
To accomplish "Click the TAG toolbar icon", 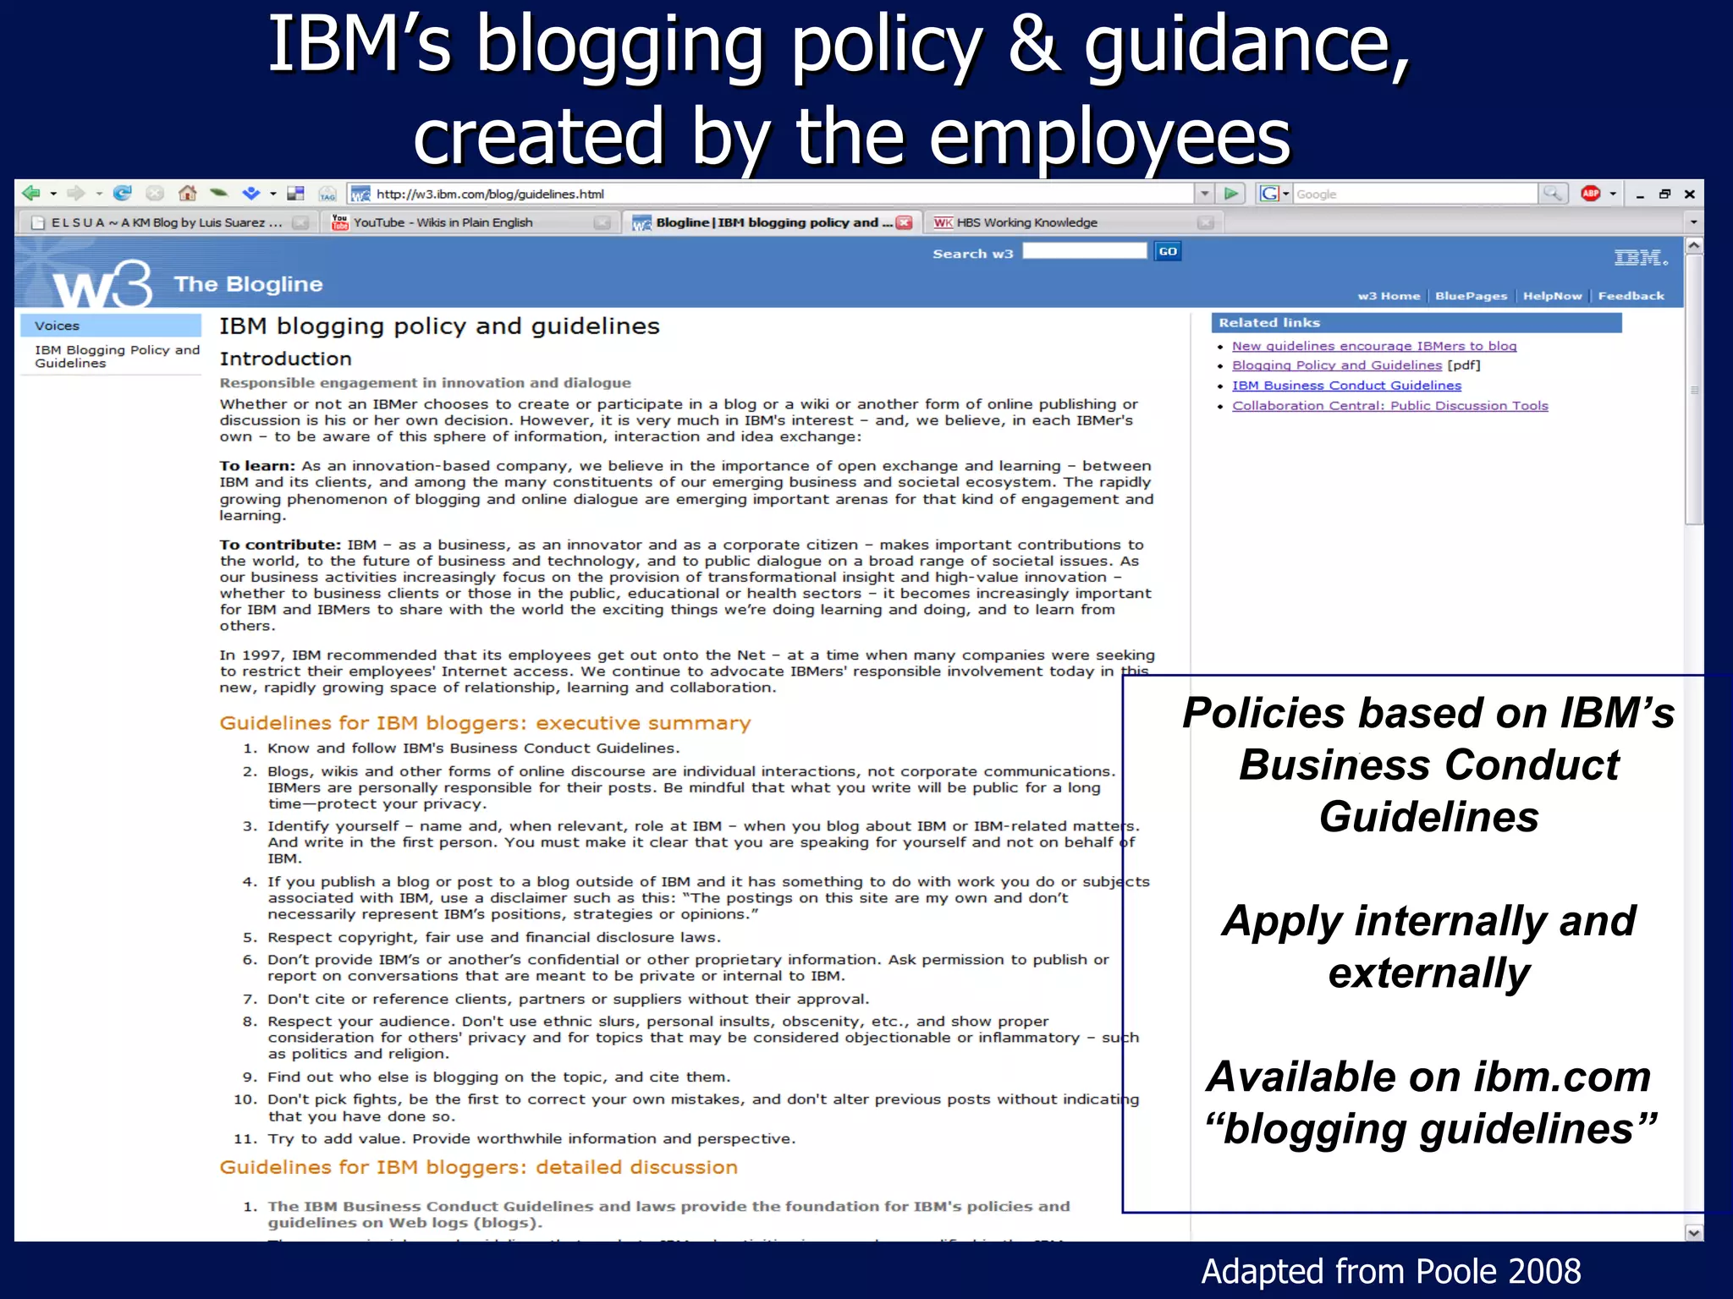I will [x=327, y=195].
